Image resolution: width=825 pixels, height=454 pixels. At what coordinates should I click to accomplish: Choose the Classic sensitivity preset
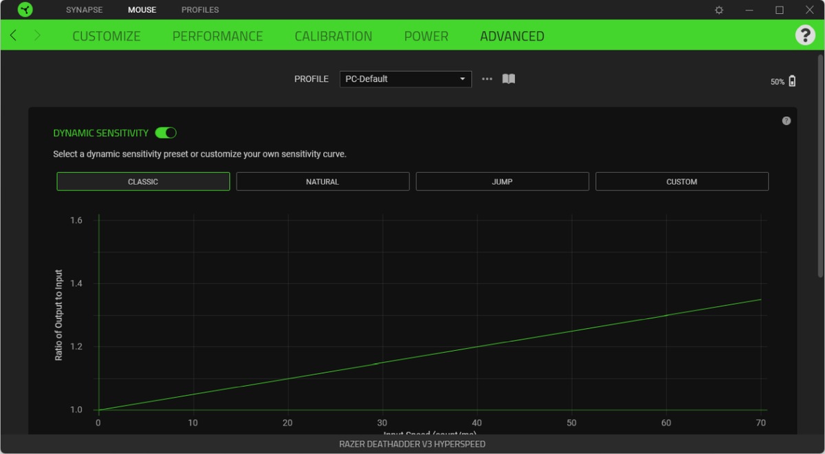(143, 182)
